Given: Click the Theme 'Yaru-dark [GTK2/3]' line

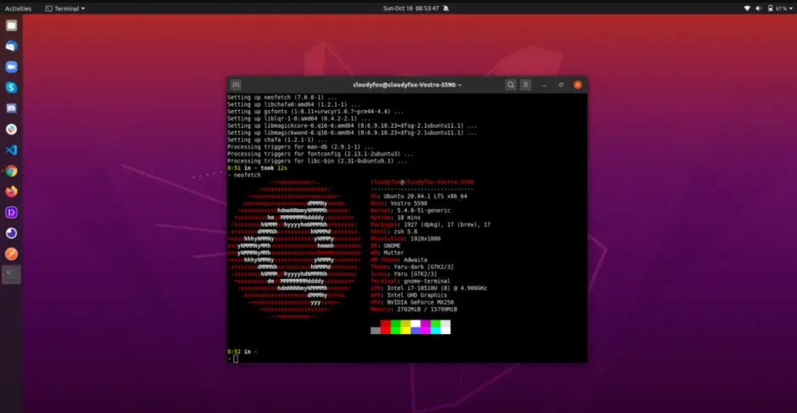Looking at the screenshot, I should pos(412,268).
